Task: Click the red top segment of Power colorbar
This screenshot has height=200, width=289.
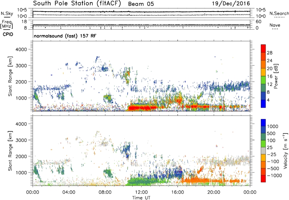Action: point(263,48)
